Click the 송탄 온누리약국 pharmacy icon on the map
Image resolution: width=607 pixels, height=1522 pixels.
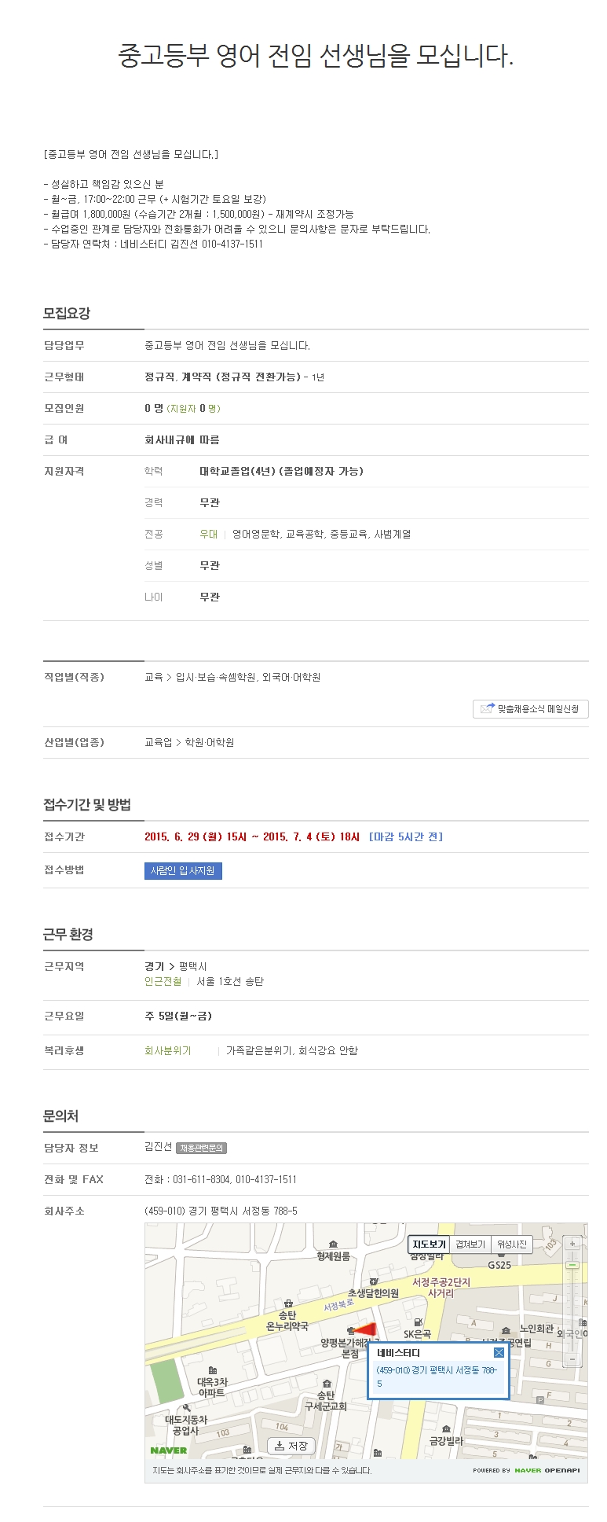(288, 1303)
